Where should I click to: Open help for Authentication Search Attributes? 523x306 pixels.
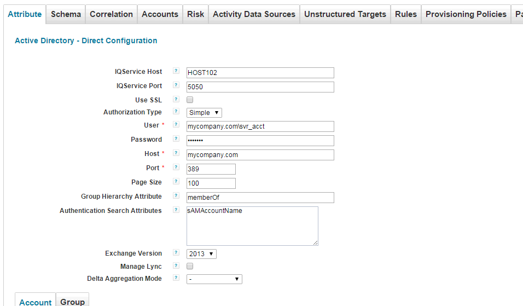pos(176,210)
